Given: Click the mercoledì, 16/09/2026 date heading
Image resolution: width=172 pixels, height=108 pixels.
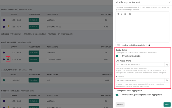Looking at the screenshot, I should tap(10, 91).
